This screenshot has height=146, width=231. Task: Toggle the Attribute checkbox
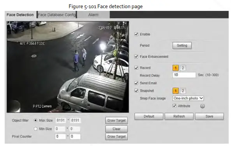tap(174, 106)
